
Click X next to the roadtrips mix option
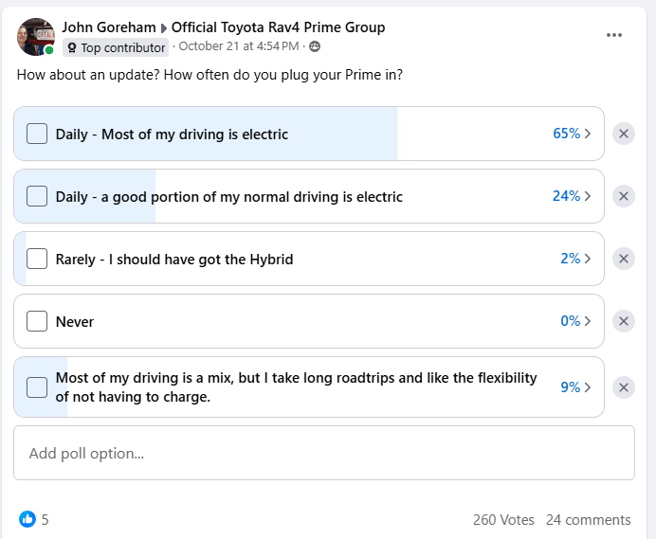point(623,386)
